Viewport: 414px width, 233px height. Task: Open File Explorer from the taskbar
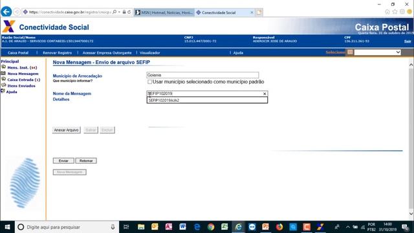pos(141,227)
